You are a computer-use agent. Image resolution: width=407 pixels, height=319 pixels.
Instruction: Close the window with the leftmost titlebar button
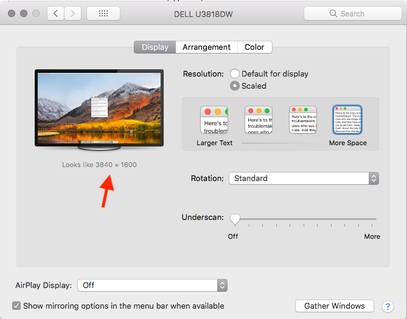pyautogui.click(x=12, y=13)
